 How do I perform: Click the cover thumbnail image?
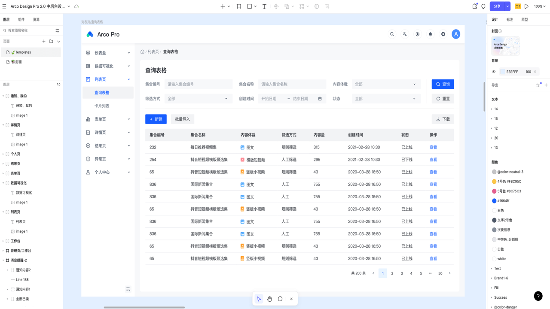pos(505,46)
